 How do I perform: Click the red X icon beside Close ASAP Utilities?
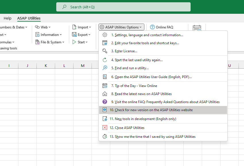click(105, 128)
